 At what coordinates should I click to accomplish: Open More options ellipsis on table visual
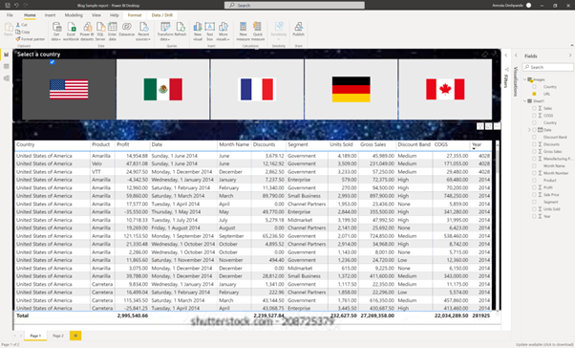pyautogui.click(x=497, y=126)
